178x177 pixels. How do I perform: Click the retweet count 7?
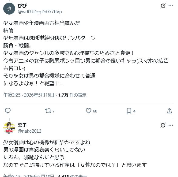53,111
